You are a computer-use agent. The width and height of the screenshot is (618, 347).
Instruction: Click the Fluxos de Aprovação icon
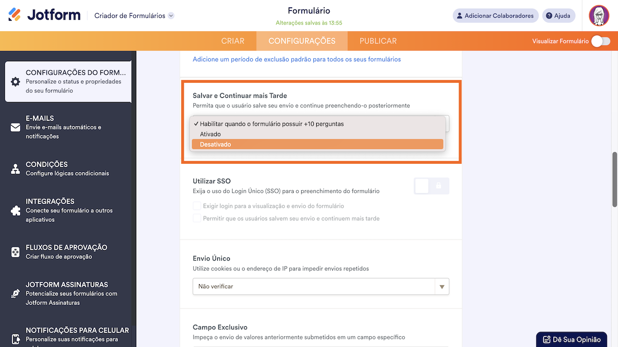pos(15,252)
